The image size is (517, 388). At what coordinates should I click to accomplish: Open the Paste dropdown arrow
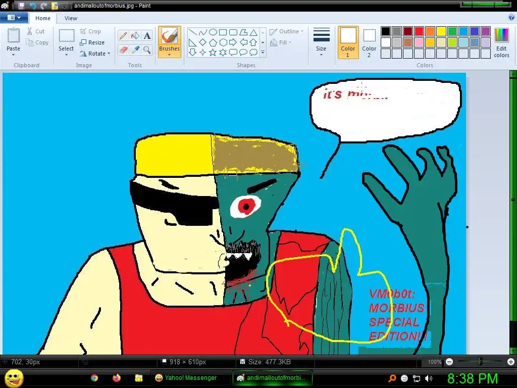pos(13,55)
